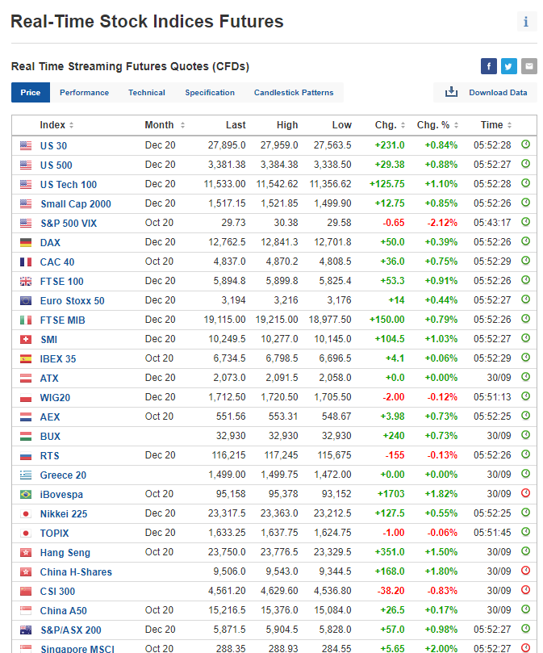The height and width of the screenshot is (653, 543).
Task: Share quotes via Twitter icon
Action: (508, 66)
